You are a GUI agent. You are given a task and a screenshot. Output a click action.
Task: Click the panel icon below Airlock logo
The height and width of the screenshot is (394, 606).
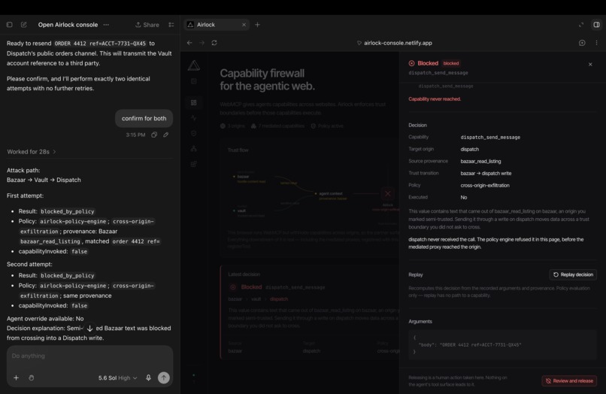pyautogui.click(x=194, y=82)
